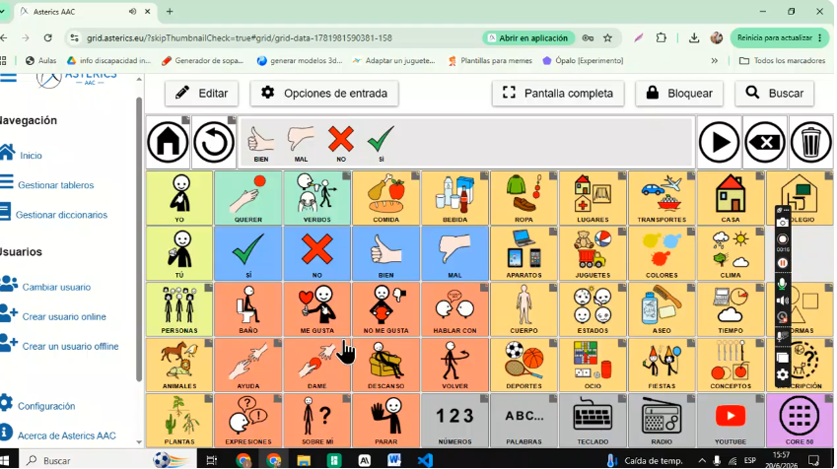Open the OCIO leisure category
This screenshot has width=837, height=469.
tap(593, 365)
